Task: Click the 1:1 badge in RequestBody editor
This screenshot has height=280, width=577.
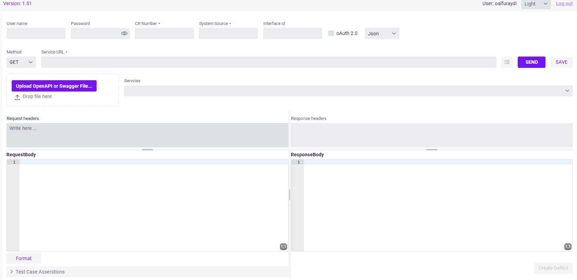Action: point(283,246)
